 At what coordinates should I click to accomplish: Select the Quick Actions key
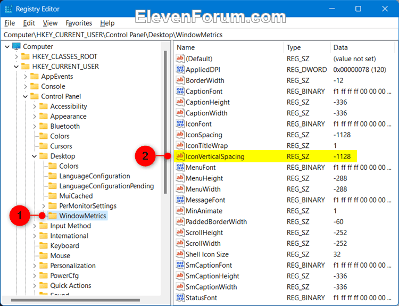pyautogui.click(x=70, y=286)
